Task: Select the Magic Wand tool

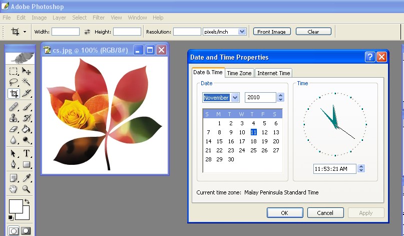Action: [x=26, y=82]
